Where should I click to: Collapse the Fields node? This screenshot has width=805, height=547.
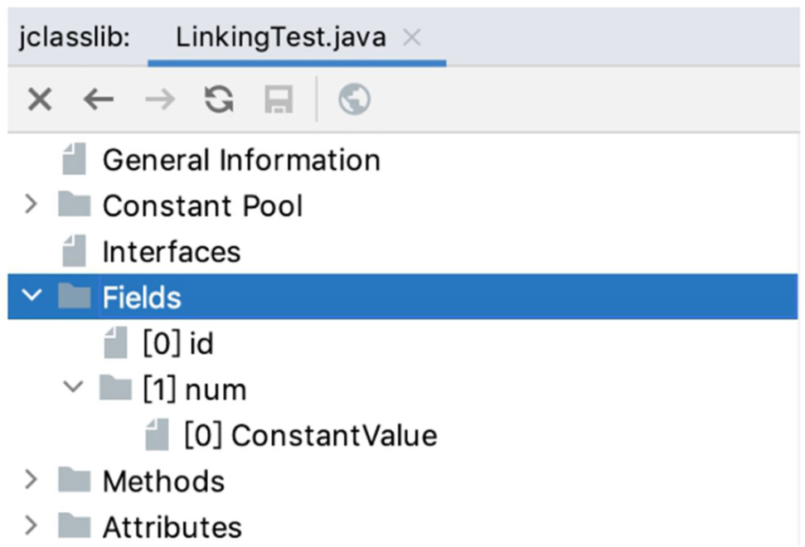pyautogui.click(x=32, y=297)
